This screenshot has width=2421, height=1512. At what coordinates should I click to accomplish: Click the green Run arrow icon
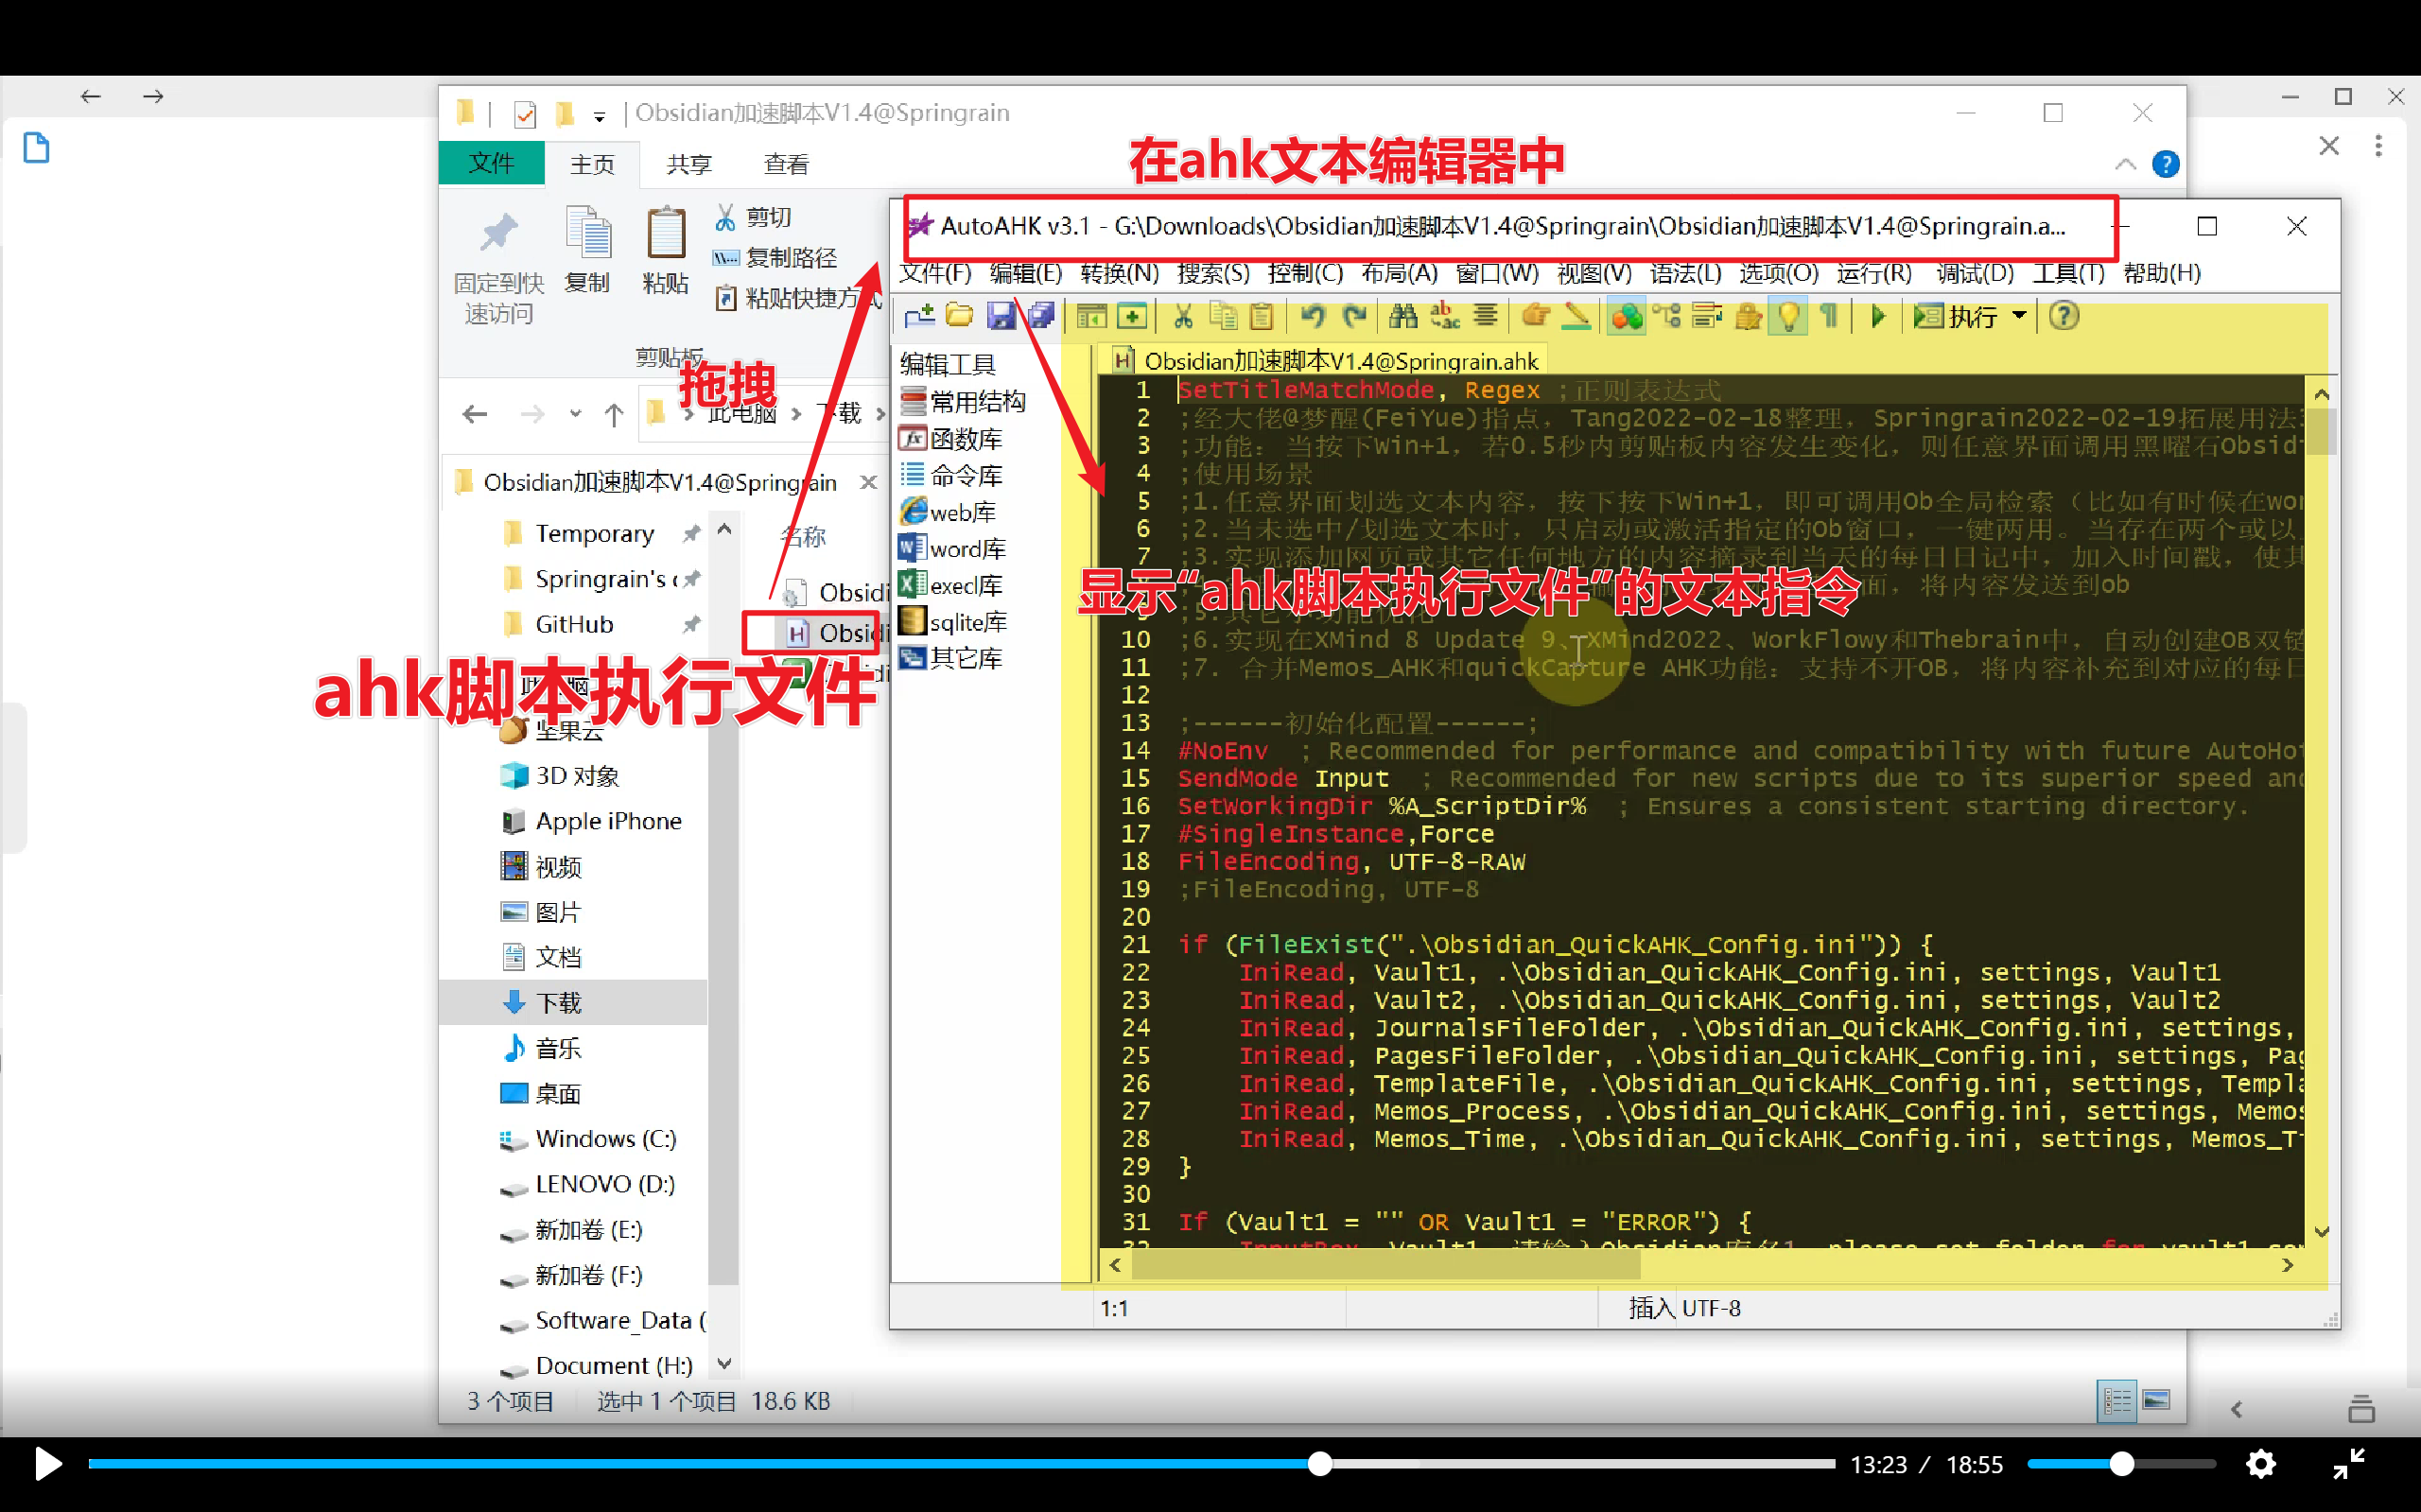tap(1878, 317)
